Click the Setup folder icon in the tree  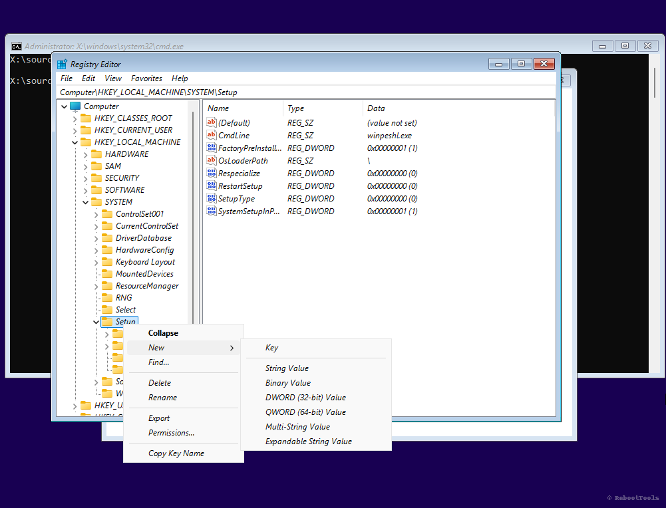pyautogui.click(x=107, y=321)
